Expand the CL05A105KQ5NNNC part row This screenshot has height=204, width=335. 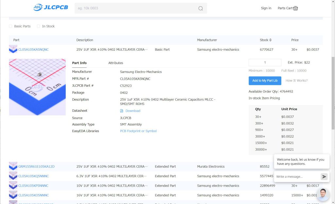(x=33, y=176)
